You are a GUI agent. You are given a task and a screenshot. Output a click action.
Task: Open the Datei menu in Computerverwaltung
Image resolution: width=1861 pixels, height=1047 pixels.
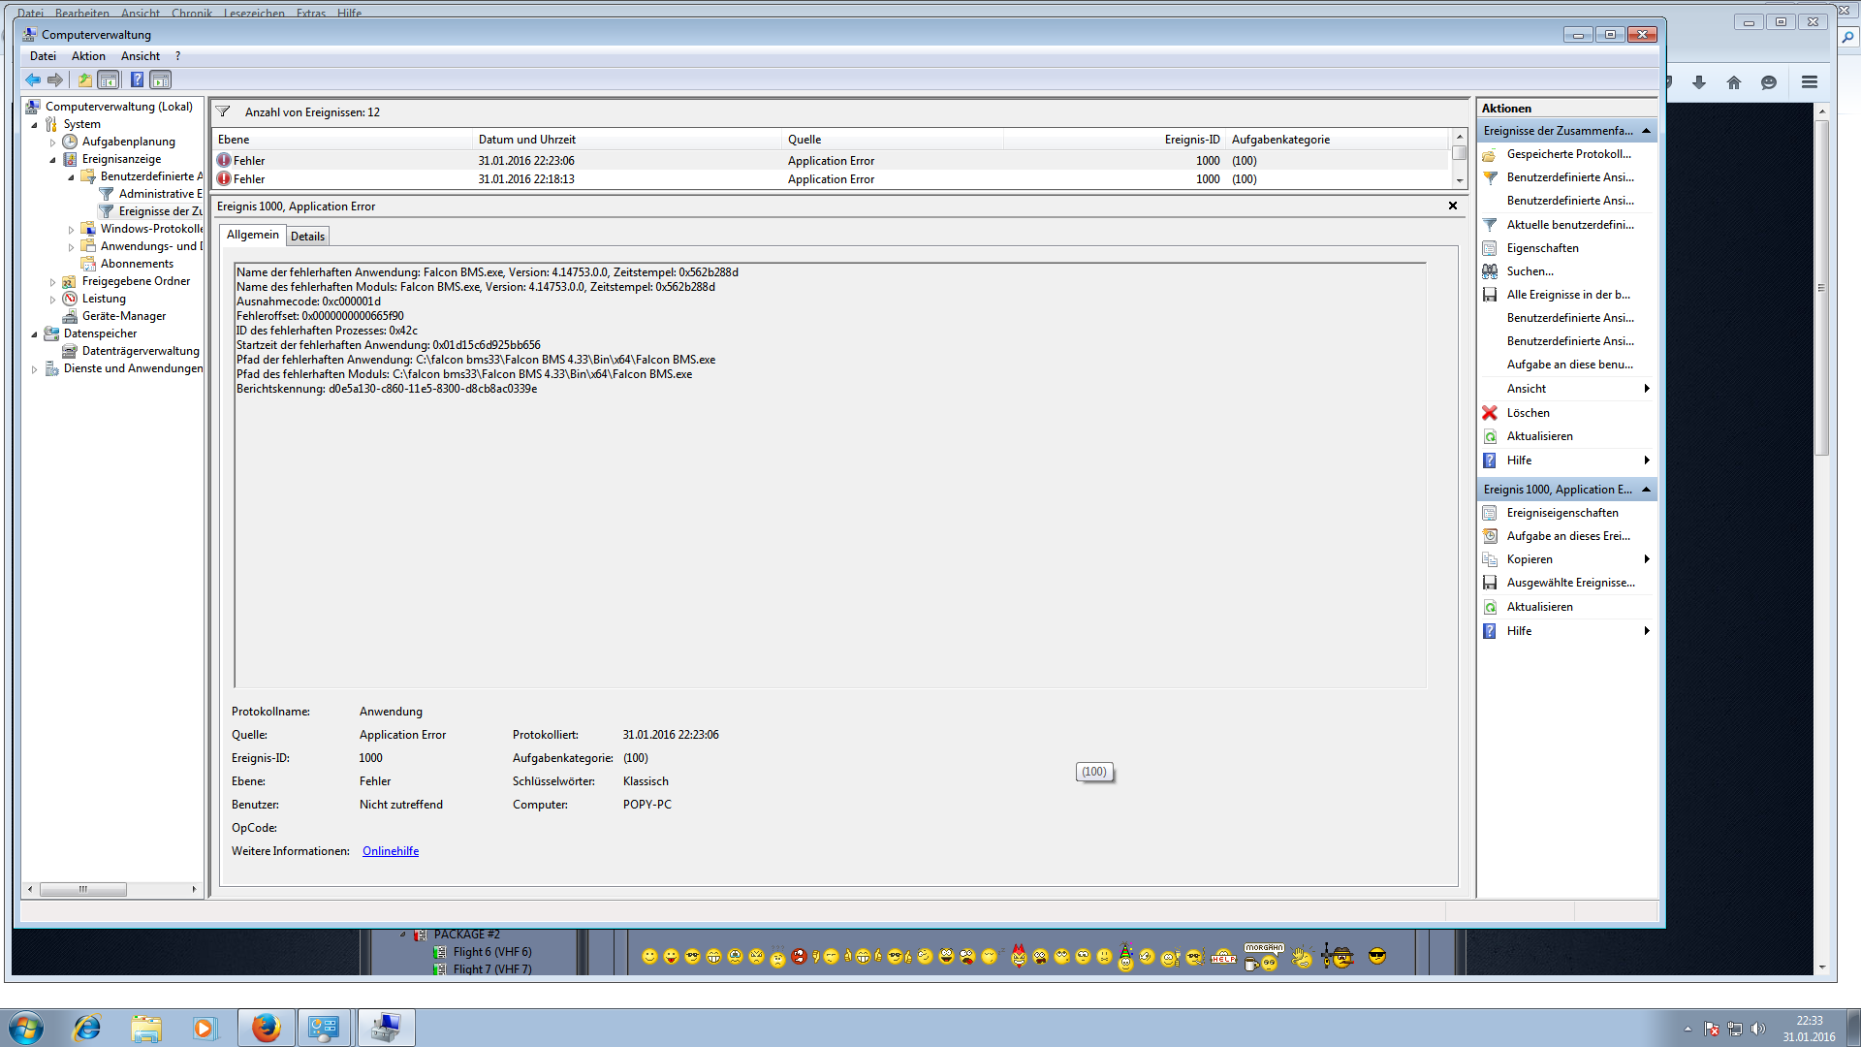[x=43, y=56]
